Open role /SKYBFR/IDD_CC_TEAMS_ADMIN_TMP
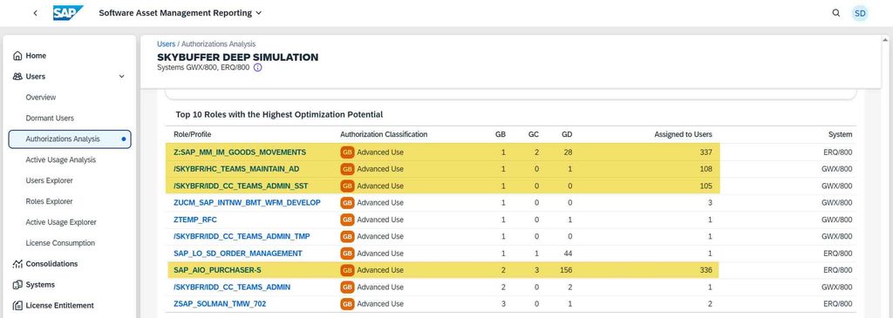Image resolution: width=893 pixels, height=318 pixels. 242,236
